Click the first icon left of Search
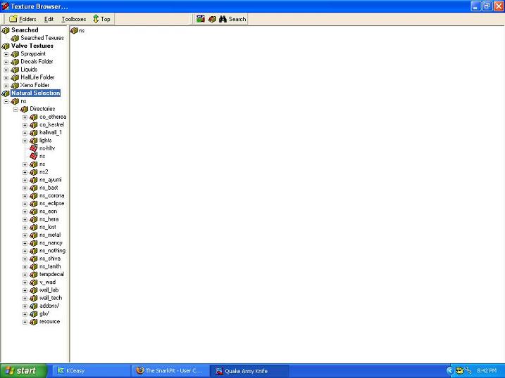 [x=201, y=19]
